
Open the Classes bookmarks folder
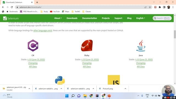(x=87, y=12)
